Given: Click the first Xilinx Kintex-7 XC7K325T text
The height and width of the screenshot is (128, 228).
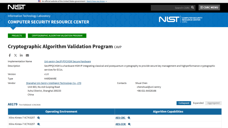Looking at the screenshot, I should coord(22,118).
